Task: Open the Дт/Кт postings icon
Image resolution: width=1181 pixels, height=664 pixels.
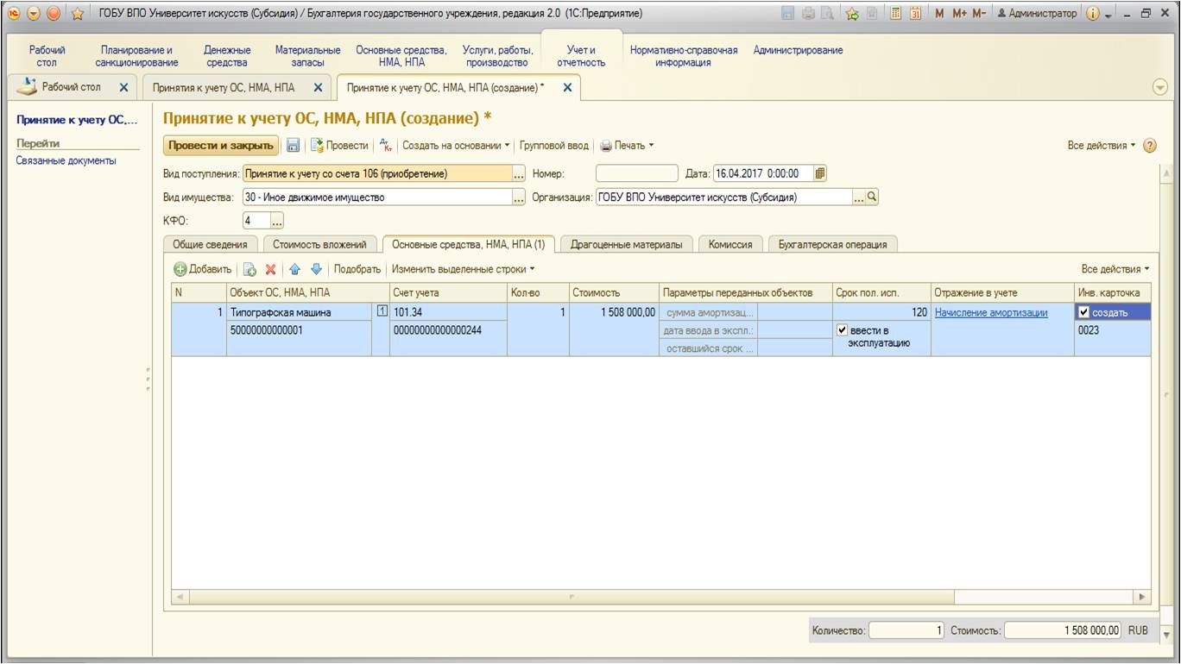Action: tap(386, 146)
